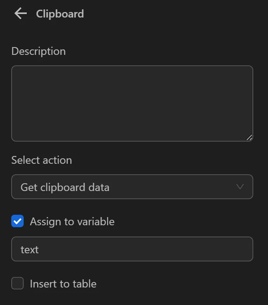The image size is (268, 305).
Task: Focus the empty Description text area
Action: [132, 103]
